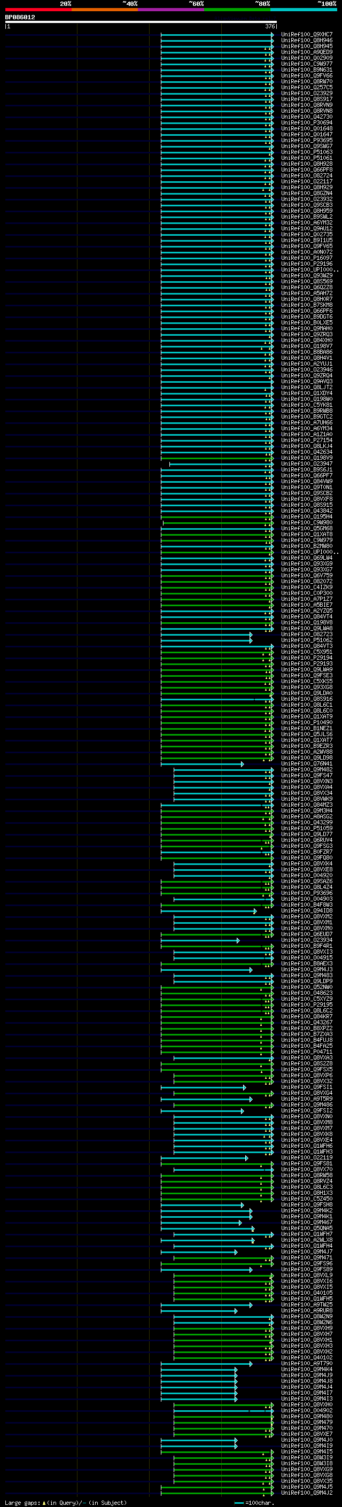The image size is (342, 1507).
Task: Click the purple ~60% identity legend bar
Action: 170,10
